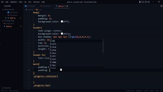Click main in the breadcrumb
The width and height of the screenshot is (163, 92).
click(40, 10)
